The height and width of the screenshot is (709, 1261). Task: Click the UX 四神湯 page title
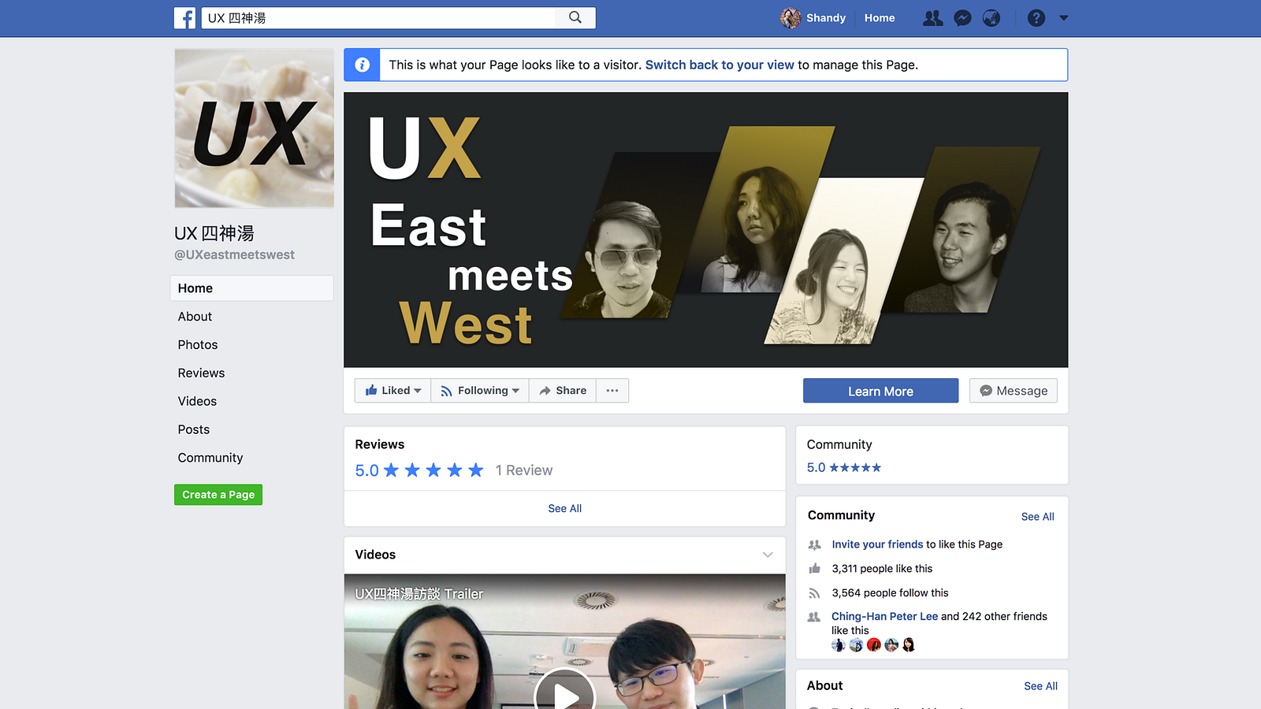coord(214,233)
